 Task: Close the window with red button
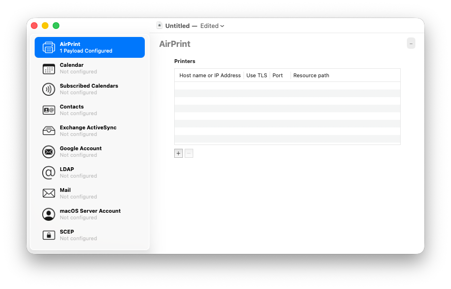34,26
